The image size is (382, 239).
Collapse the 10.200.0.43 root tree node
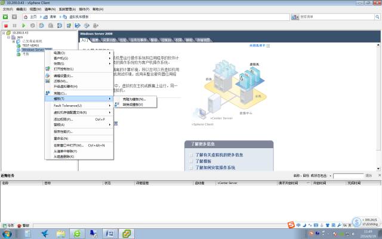click(x=4, y=33)
